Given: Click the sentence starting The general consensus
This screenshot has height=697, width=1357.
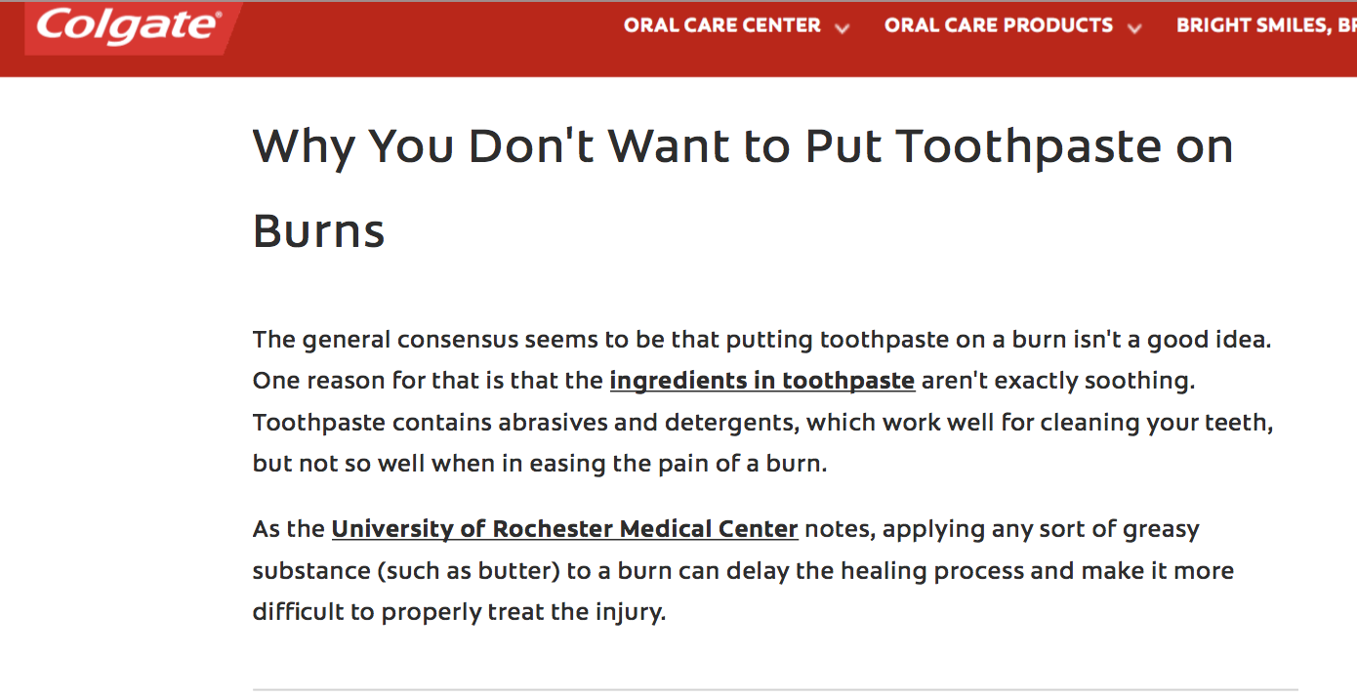Looking at the screenshot, I should point(762,340).
